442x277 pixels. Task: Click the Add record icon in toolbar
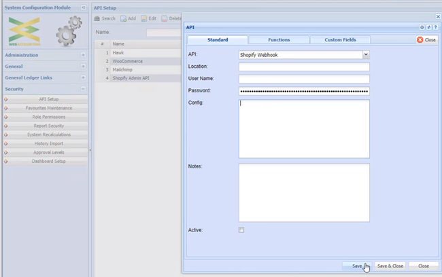click(x=124, y=18)
